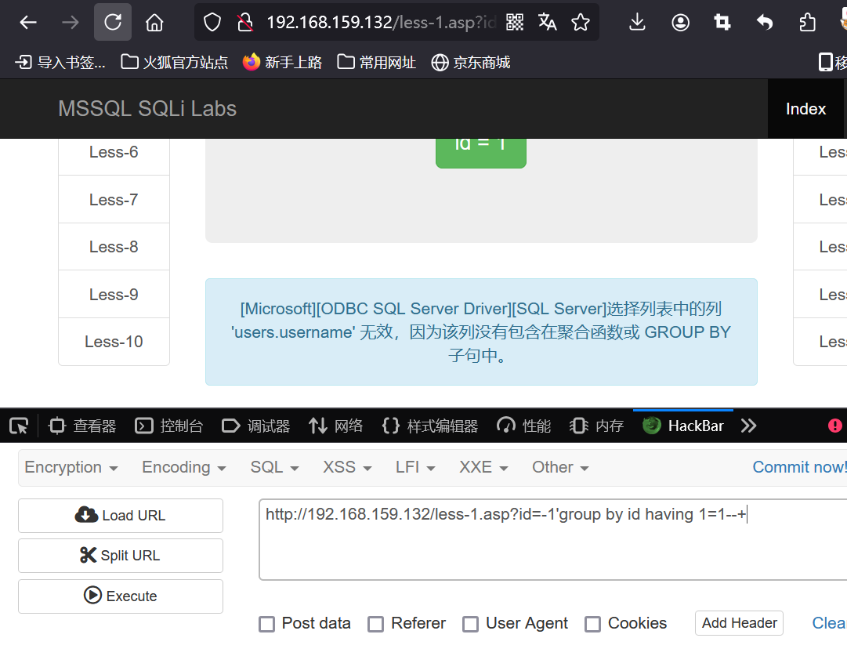Image resolution: width=847 pixels, height=656 pixels.
Task: Open the page translate icon
Action: (547, 22)
